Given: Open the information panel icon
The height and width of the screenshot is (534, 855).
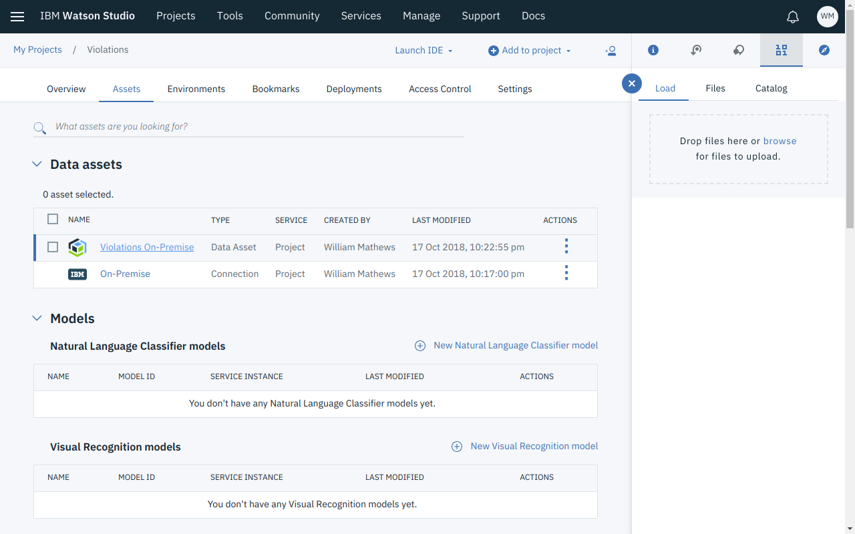Looking at the screenshot, I should click(x=653, y=50).
